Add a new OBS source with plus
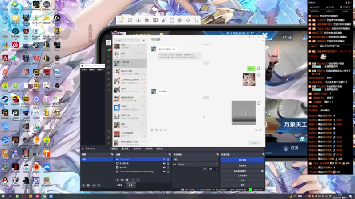The image size is (355, 199). [x=117, y=180]
